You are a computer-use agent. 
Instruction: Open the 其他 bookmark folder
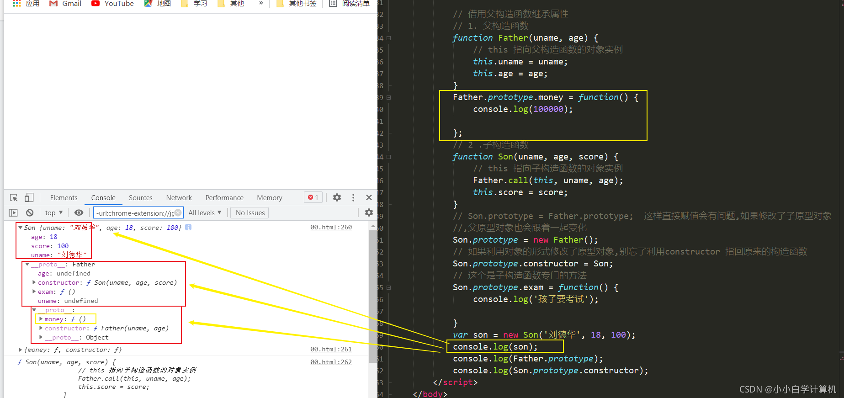tap(231, 3)
